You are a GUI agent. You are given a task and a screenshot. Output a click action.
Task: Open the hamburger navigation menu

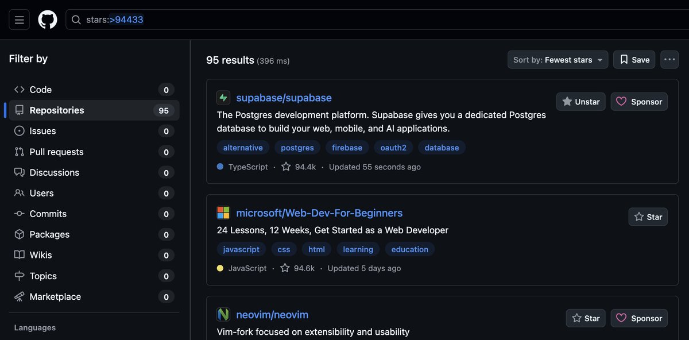pos(19,20)
